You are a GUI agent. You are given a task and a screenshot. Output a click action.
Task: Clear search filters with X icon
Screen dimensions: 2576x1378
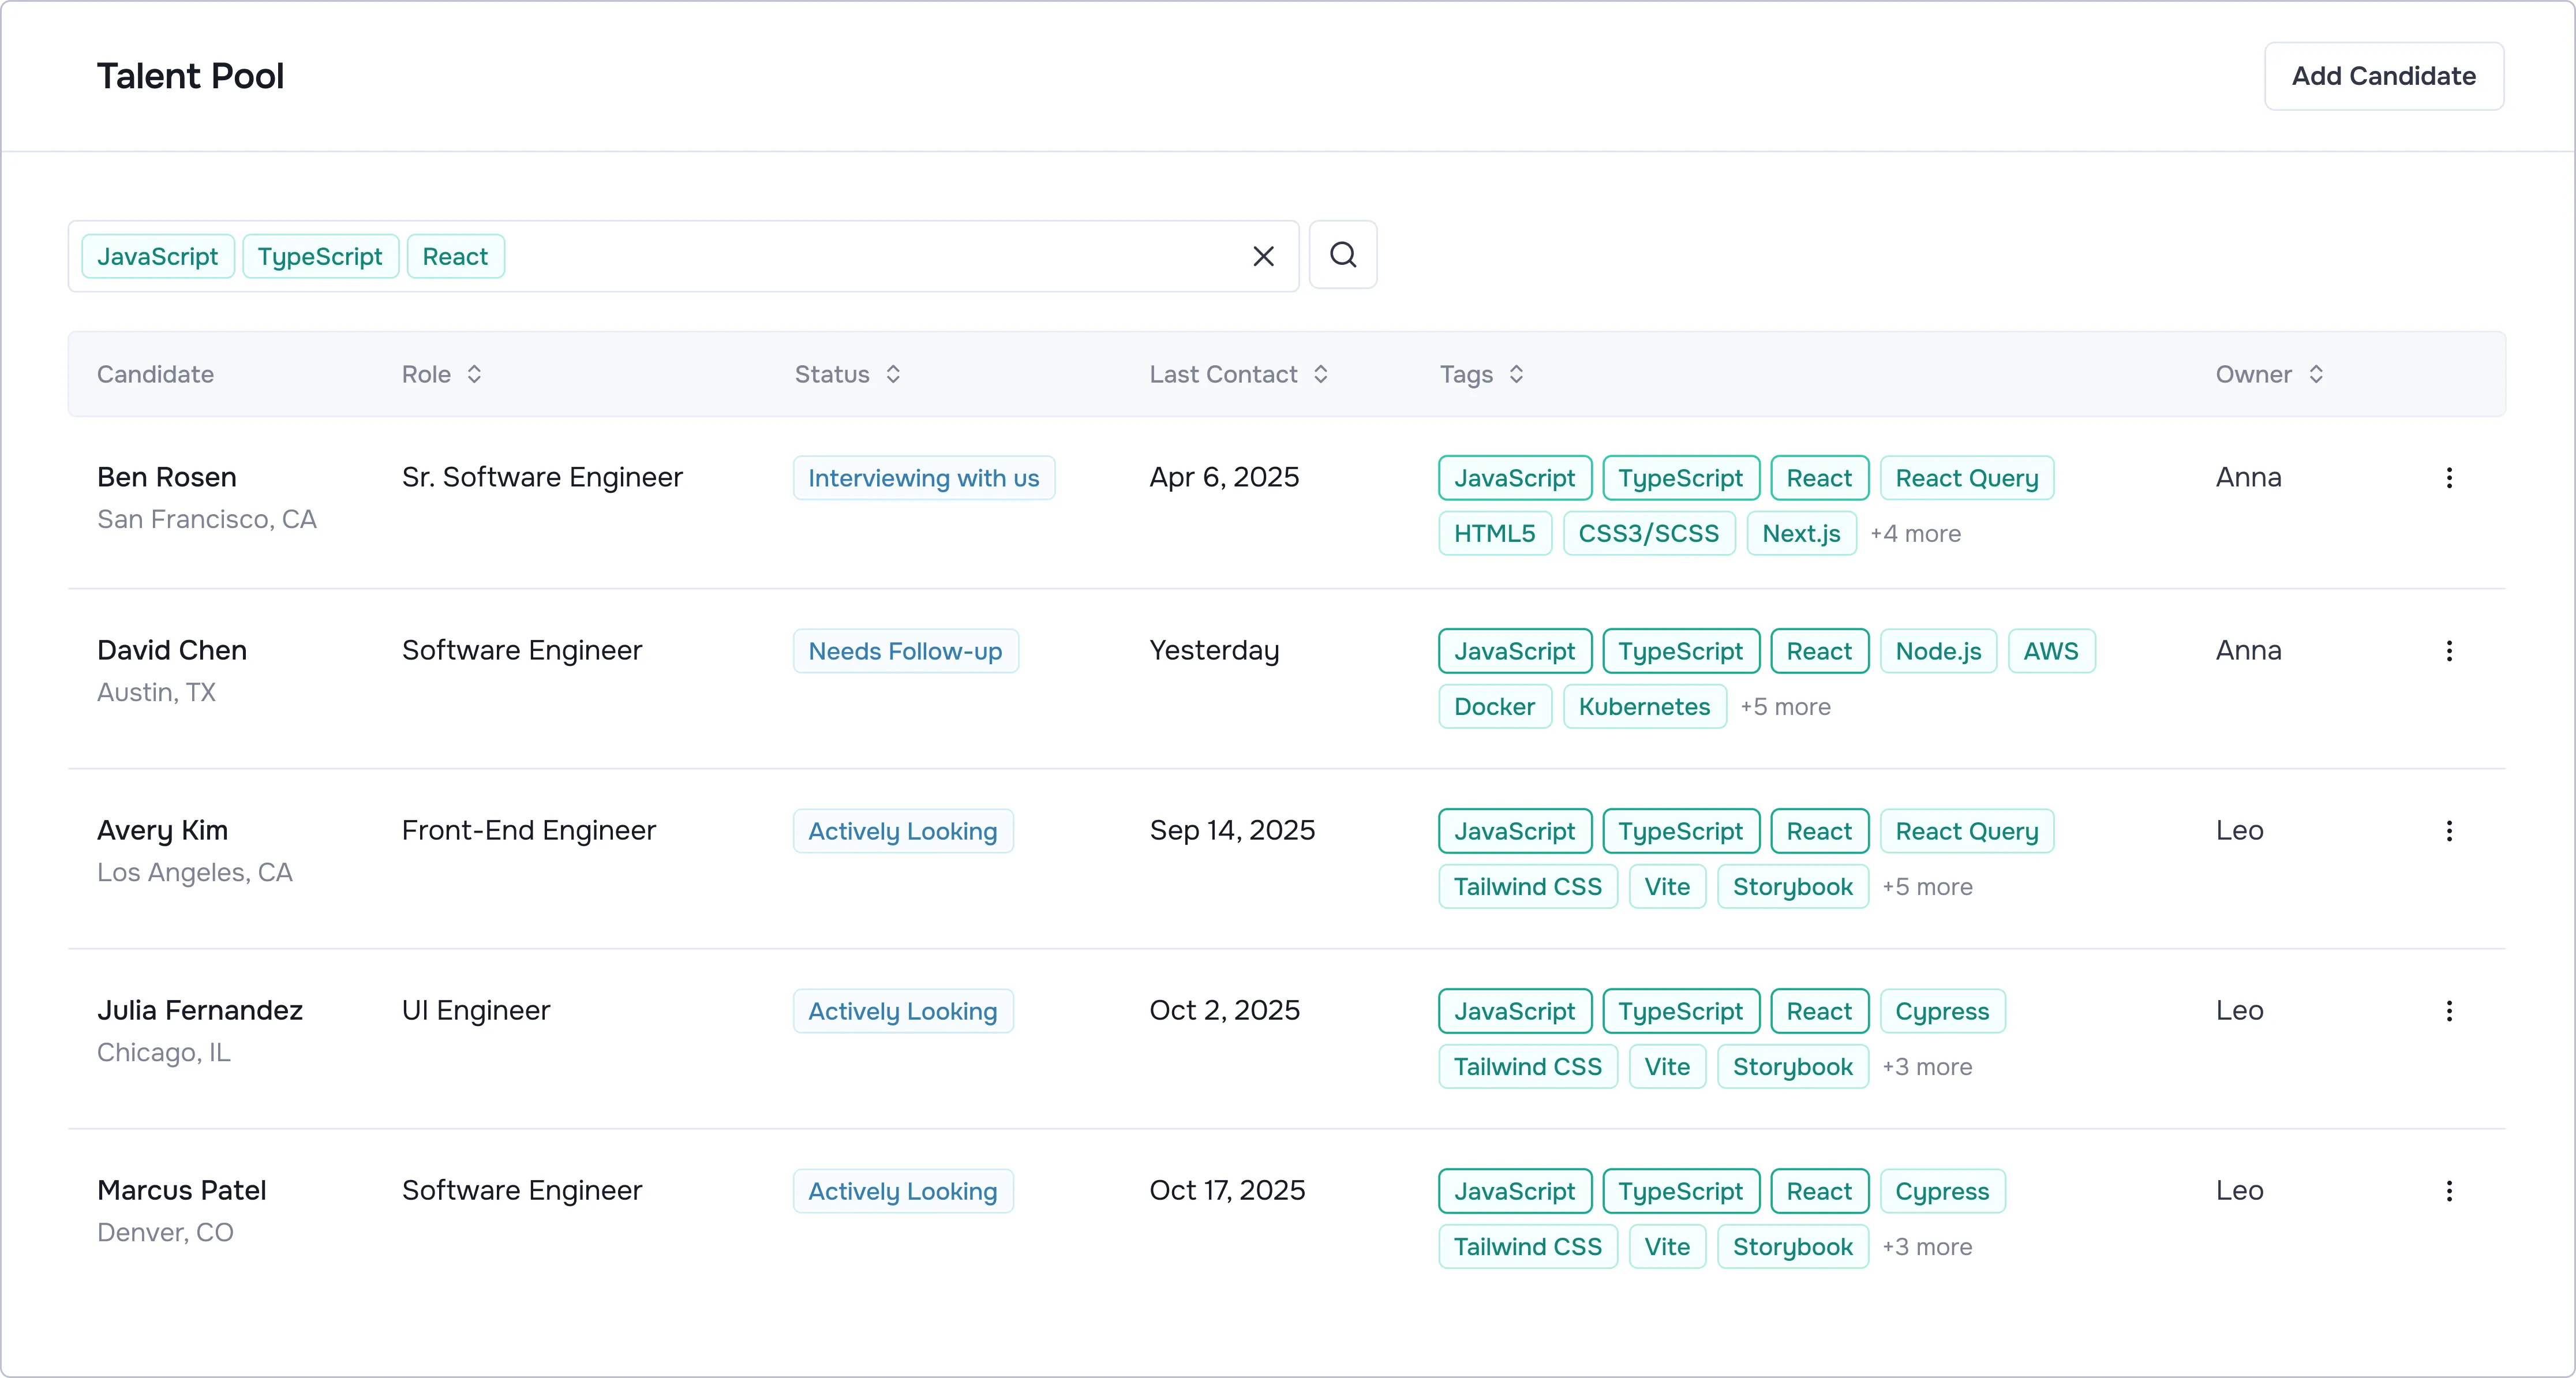pyautogui.click(x=1263, y=256)
